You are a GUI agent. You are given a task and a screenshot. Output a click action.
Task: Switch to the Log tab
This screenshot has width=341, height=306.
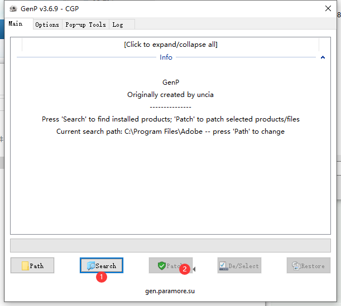[118, 25]
